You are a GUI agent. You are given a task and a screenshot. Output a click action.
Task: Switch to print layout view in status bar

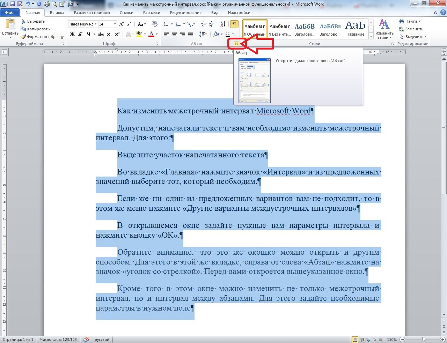click(355, 340)
